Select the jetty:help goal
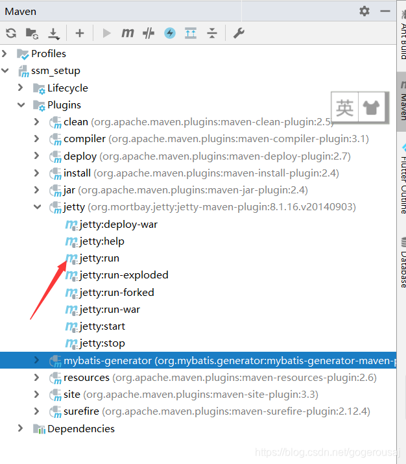The height and width of the screenshot is (464, 406). [102, 241]
